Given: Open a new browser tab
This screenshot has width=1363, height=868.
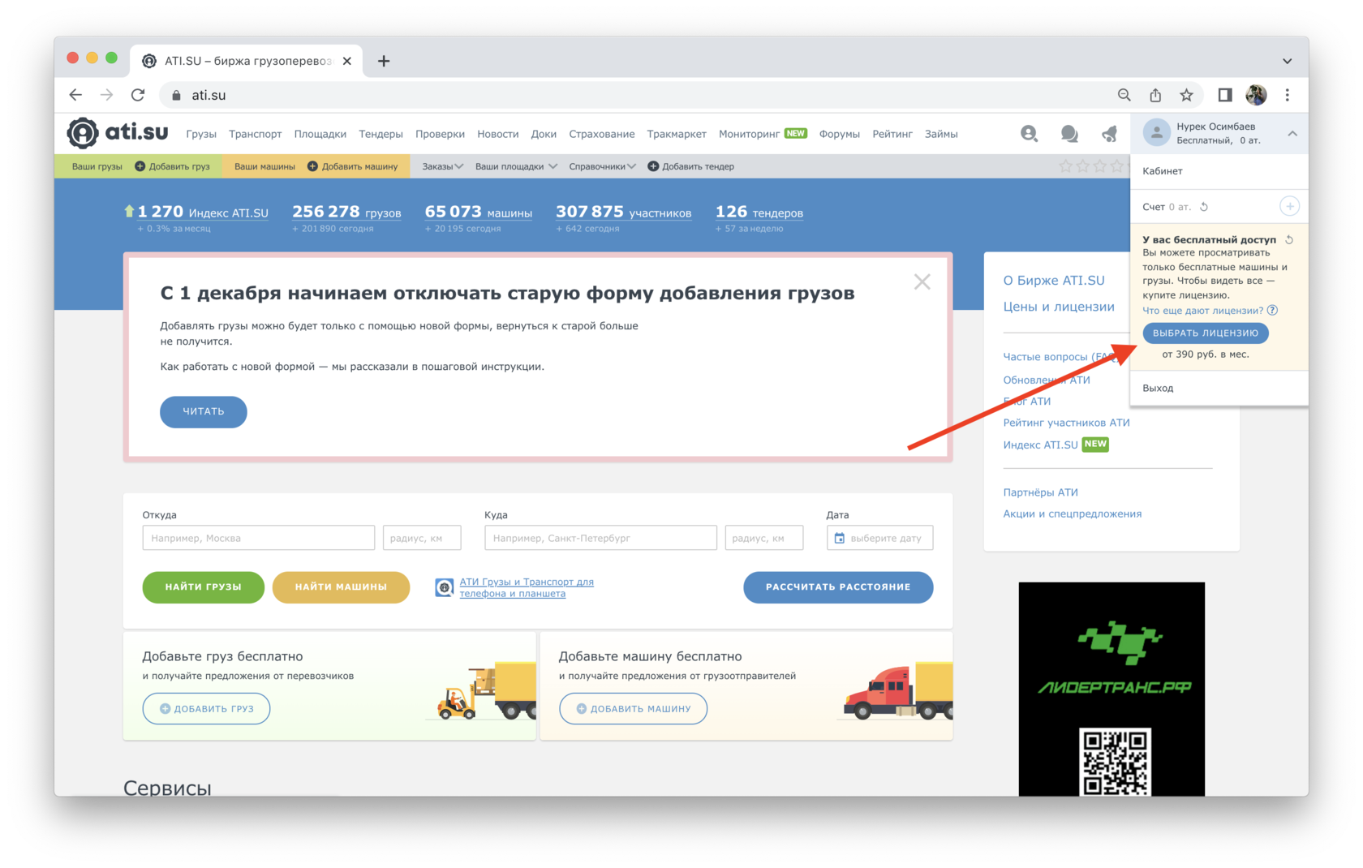Looking at the screenshot, I should 384,61.
